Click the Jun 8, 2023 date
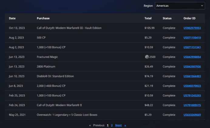 pyautogui.click(x=16, y=86)
